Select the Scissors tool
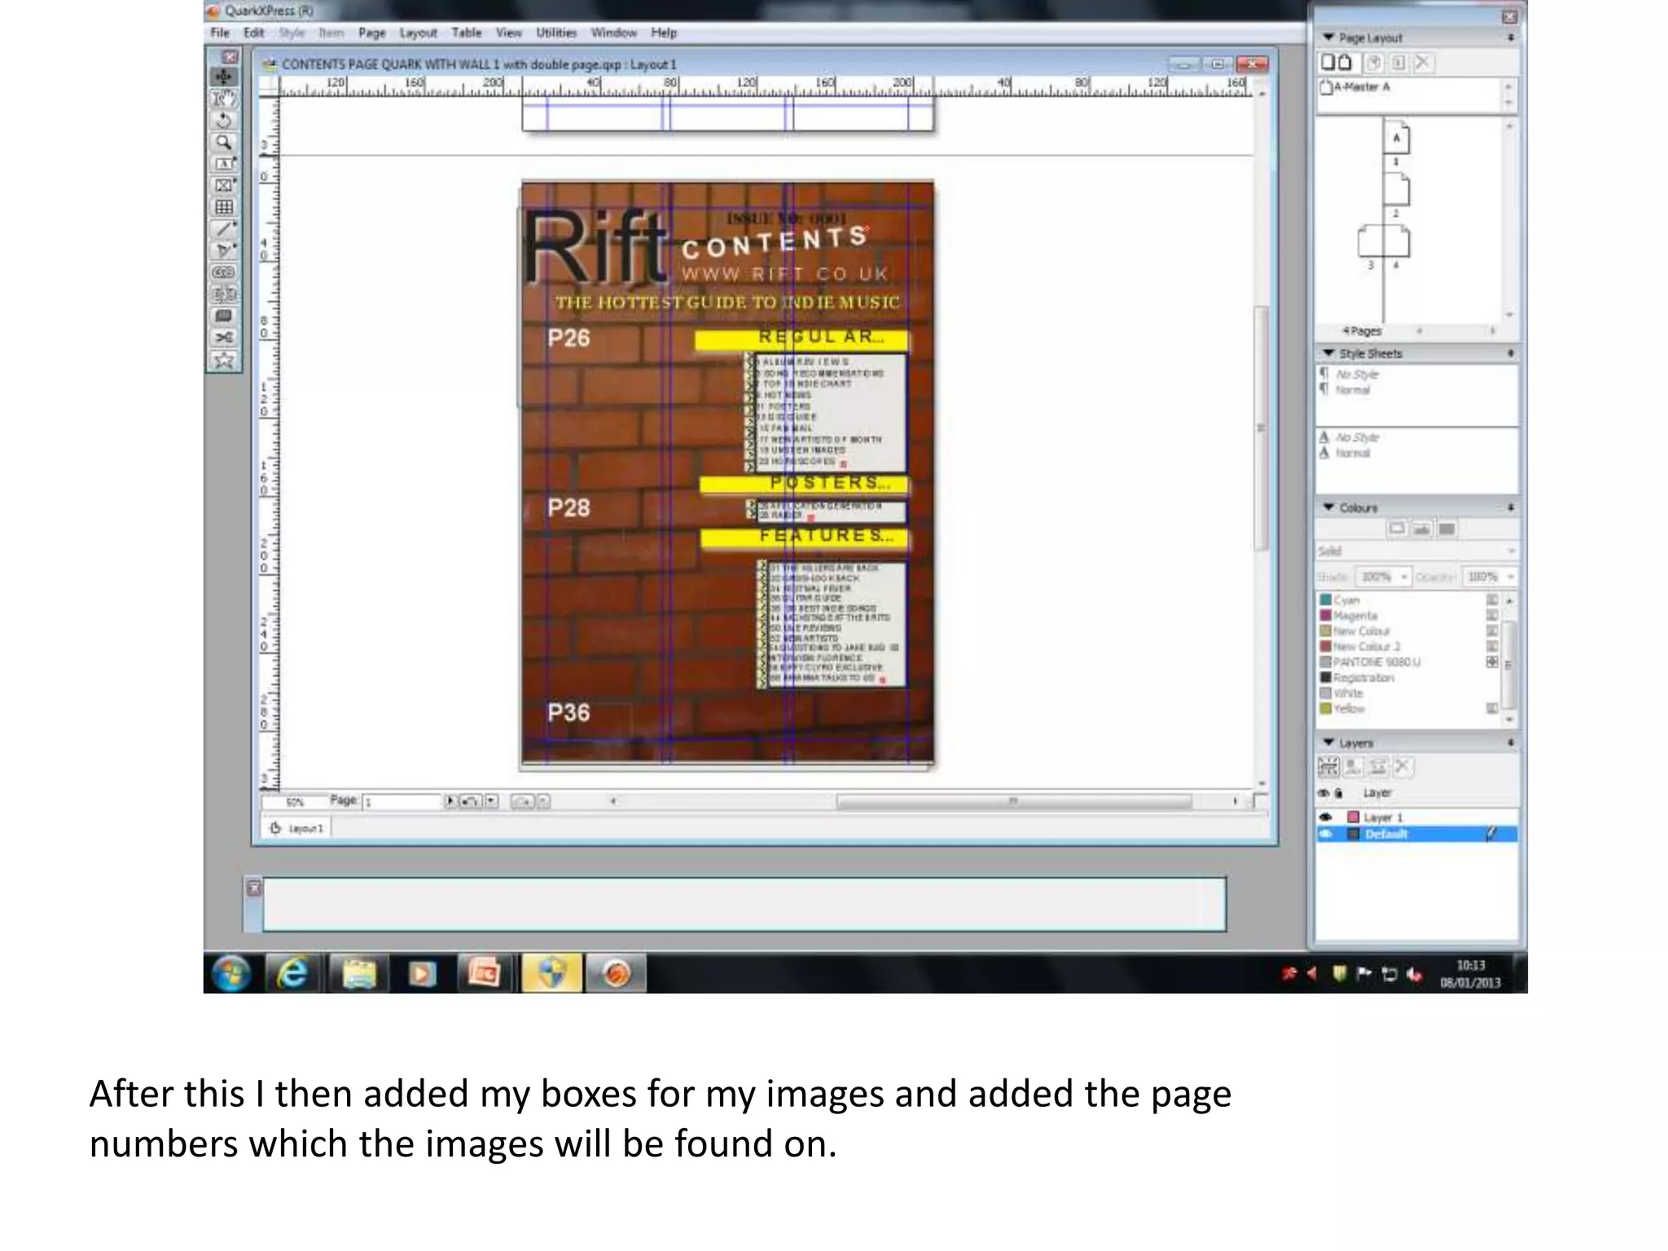The image size is (1668, 1251). (x=223, y=337)
